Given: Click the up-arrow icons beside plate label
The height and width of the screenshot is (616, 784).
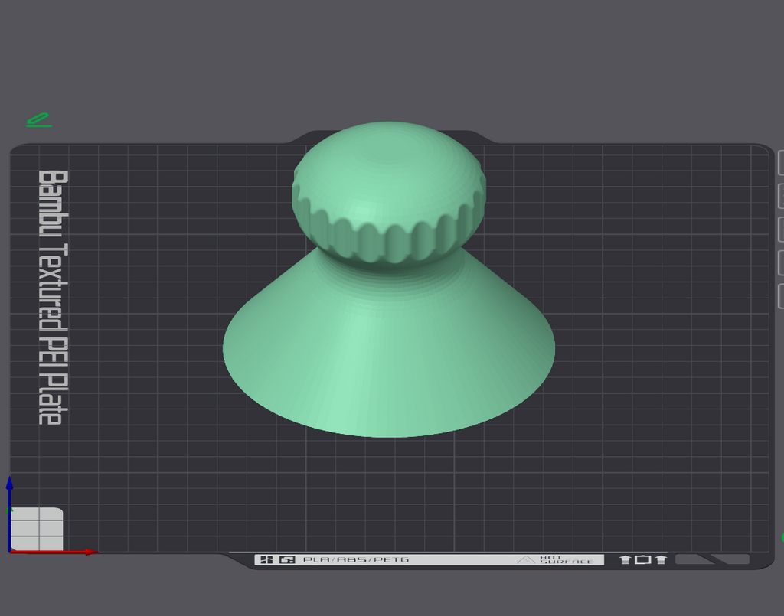Looking at the screenshot, I should (643, 559).
